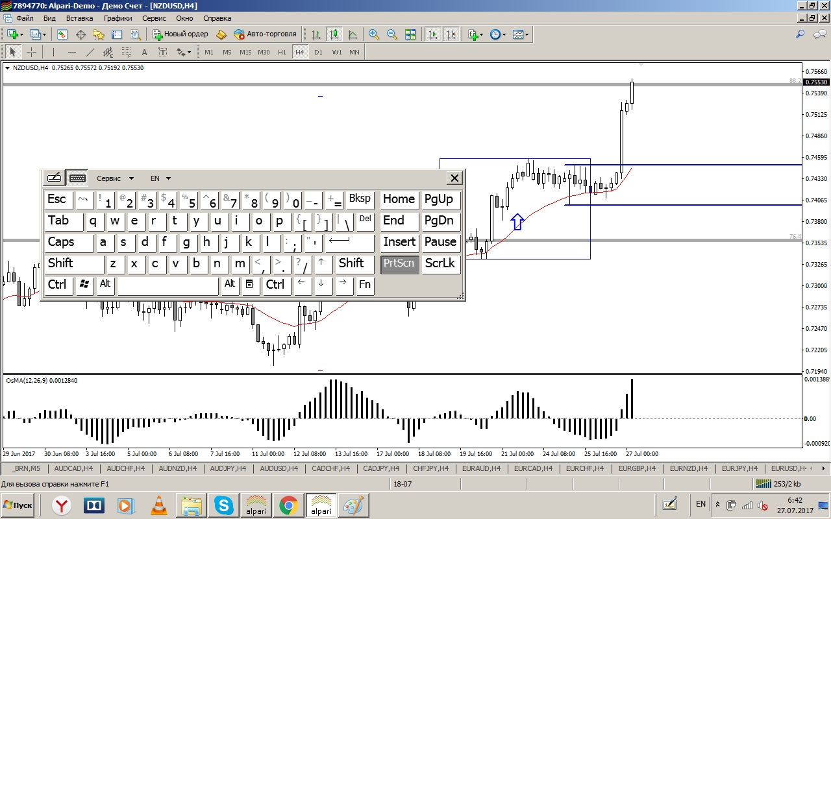Click the EN language indicator in tray
Image resolution: width=831 pixels, height=807 pixels.
[701, 504]
